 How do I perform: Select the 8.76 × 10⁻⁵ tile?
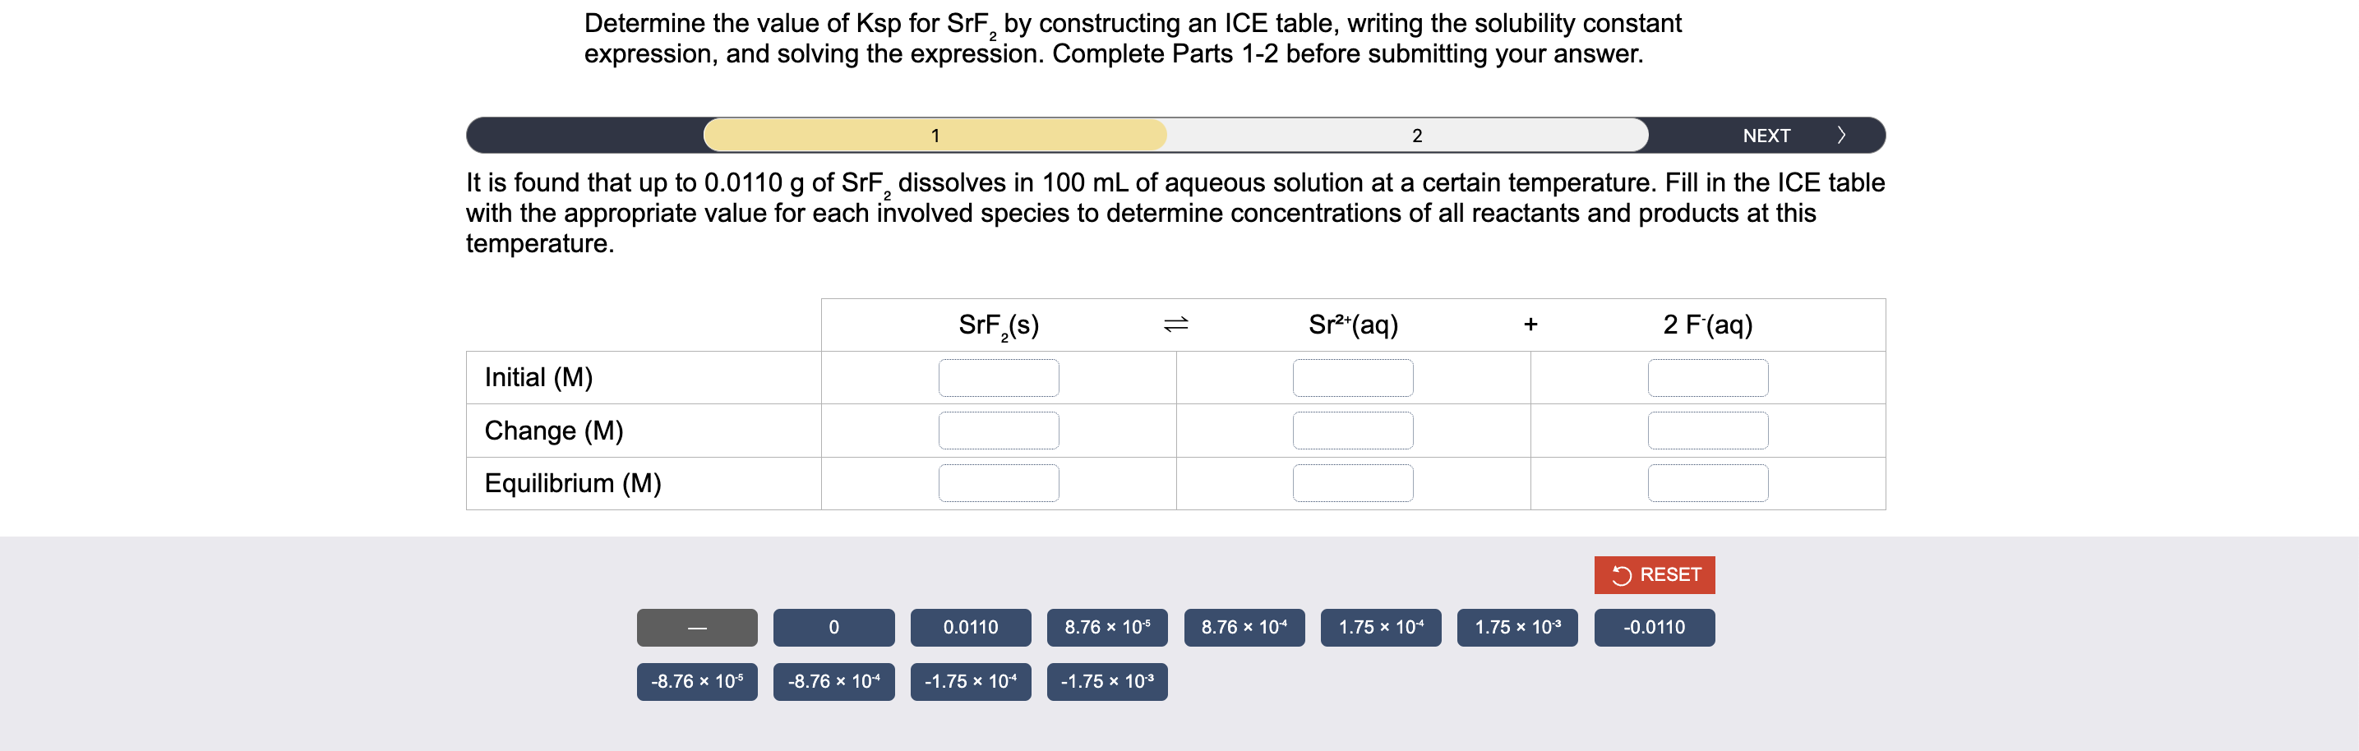1107,626
